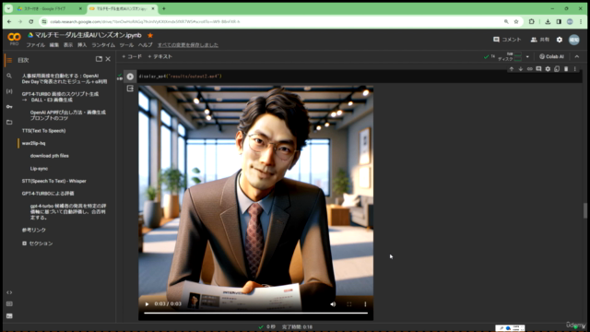Open the table of contents panel icon

(x=9, y=60)
